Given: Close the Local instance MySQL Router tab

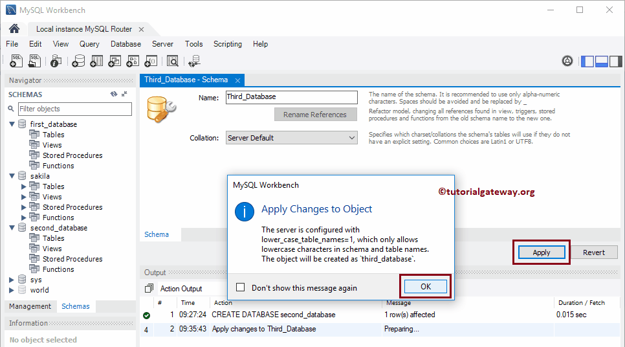Looking at the screenshot, I should (141, 30).
